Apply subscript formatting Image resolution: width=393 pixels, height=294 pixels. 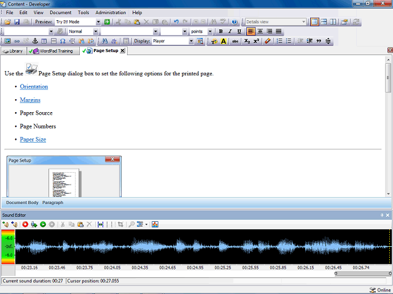[x=247, y=41]
